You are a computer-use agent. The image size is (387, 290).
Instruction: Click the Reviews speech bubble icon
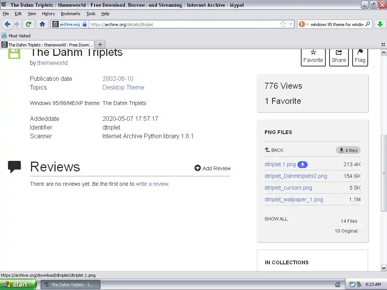[x=14, y=167]
